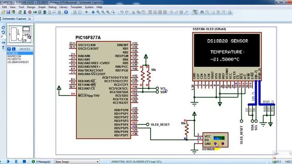Copy to clipboard toolbar icon
Image resolution: width=292 pixels, height=164 pixels.
pyautogui.click(x=138, y=12)
